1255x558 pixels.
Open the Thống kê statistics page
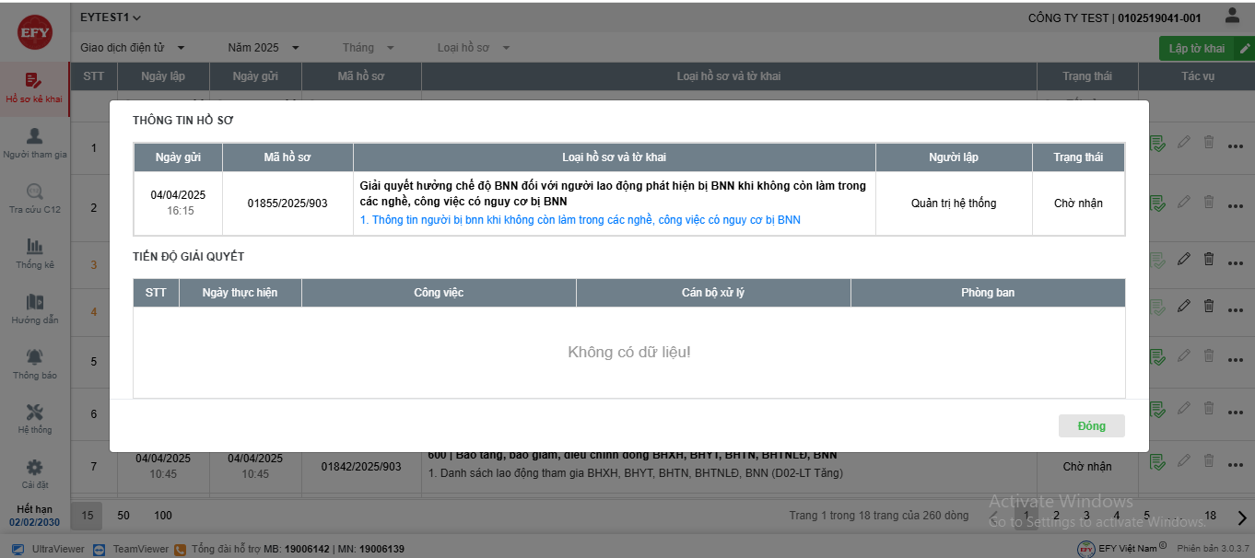[x=34, y=254]
